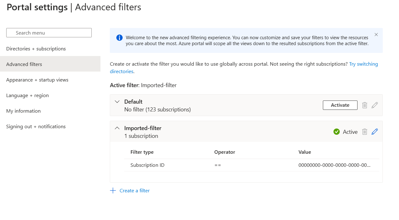Click the blue info icon in banner
This screenshot has width=399, height=220.
[x=119, y=38]
